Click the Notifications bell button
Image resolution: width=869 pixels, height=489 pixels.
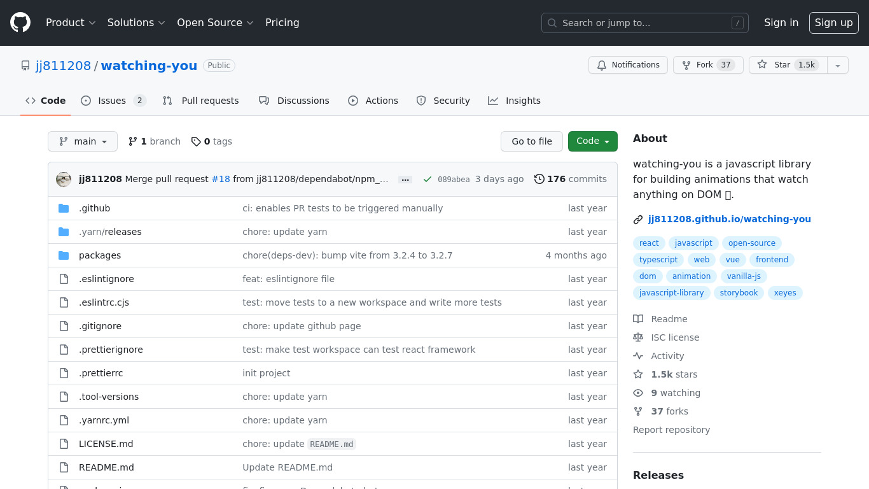(628, 65)
